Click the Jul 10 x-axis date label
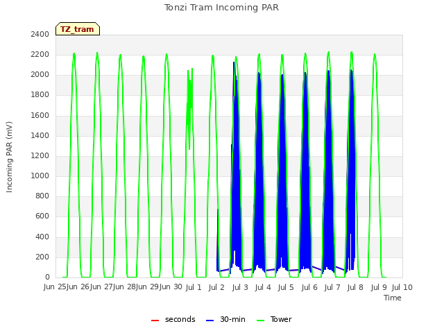The height and width of the screenshot is (333, 444). 402,287
